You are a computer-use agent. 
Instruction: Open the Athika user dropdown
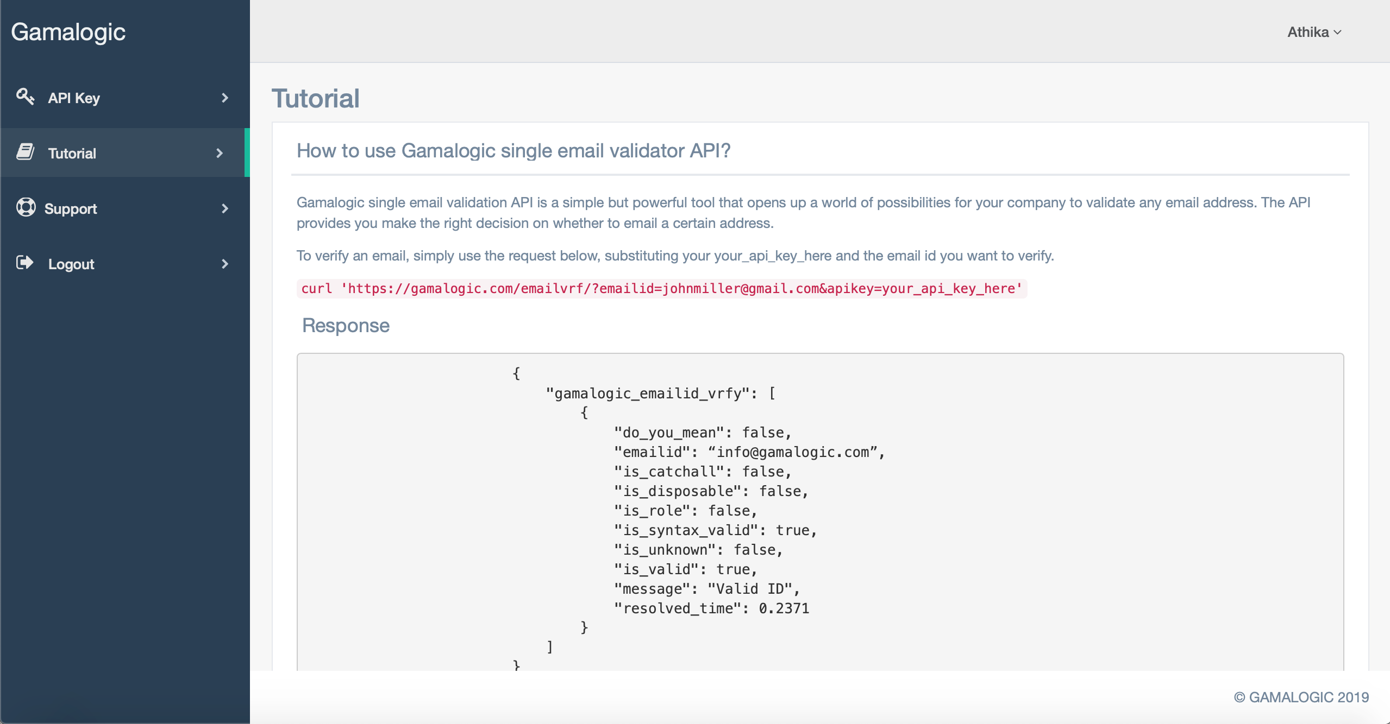1307,32
